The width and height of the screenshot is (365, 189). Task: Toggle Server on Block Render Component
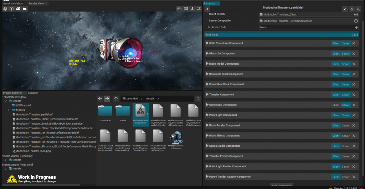[x=346, y=125]
